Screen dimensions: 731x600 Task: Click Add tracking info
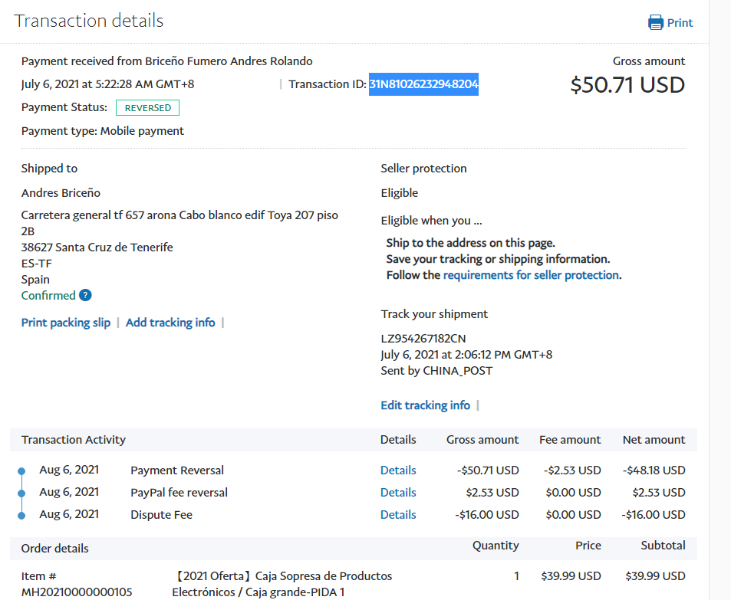(170, 323)
